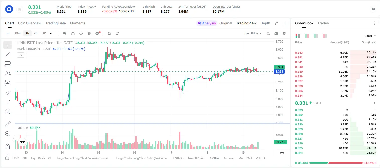This screenshot has width=380, height=168.
Task: Open the emoji sticker tool
Action: [8, 112]
